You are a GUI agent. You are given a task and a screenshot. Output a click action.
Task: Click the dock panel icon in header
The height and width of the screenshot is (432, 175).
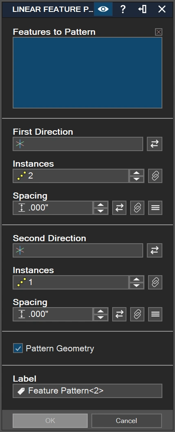click(142, 9)
